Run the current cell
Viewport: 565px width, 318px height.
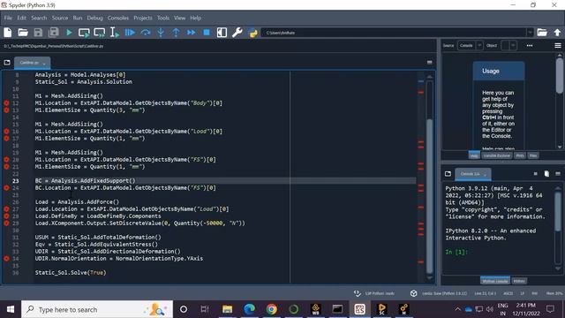(84, 33)
